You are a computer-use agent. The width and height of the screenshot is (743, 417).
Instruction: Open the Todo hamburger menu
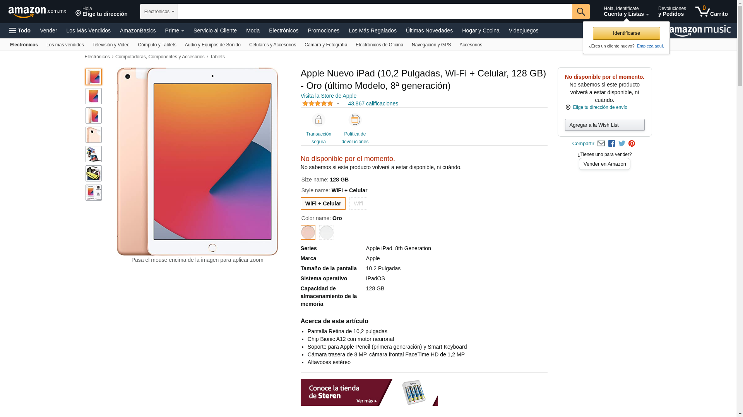20,31
